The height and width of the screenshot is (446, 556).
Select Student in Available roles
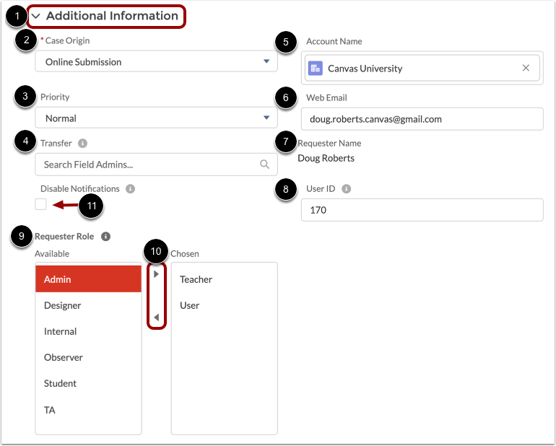coord(88,384)
